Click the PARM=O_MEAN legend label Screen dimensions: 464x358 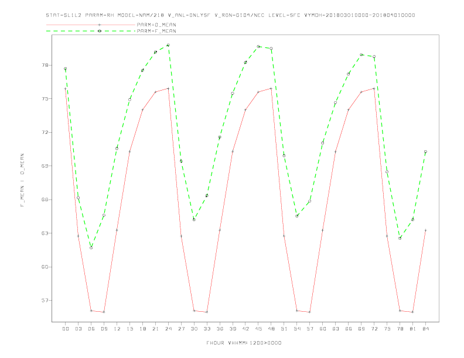156,25
